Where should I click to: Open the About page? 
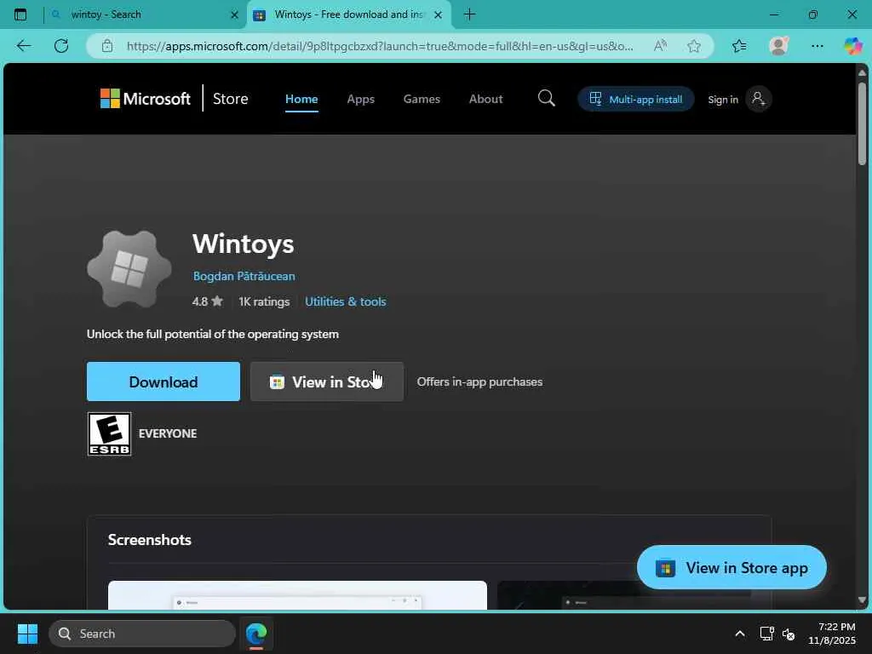pyautogui.click(x=486, y=99)
